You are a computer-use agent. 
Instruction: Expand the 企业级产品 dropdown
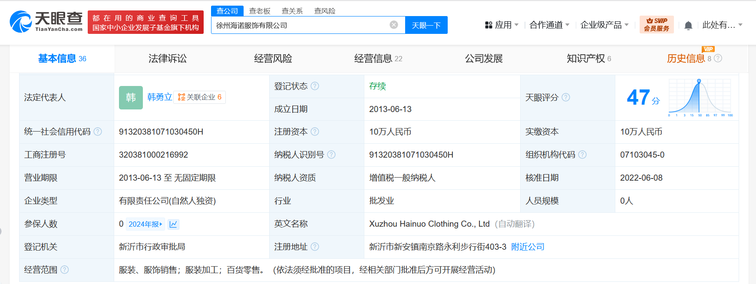pos(604,25)
